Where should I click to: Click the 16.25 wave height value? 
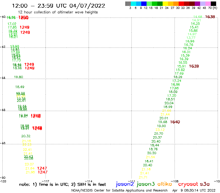[x=195, y=24]
